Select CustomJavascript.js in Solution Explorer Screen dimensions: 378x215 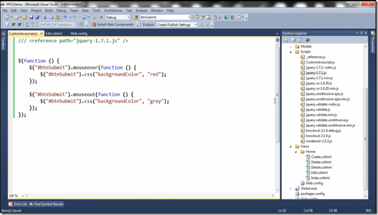[320, 62]
